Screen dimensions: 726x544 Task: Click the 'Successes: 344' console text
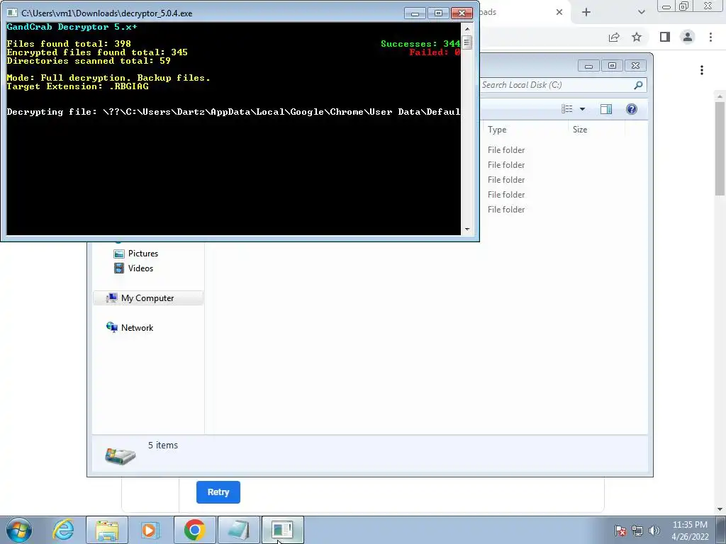click(x=420, y=44)
